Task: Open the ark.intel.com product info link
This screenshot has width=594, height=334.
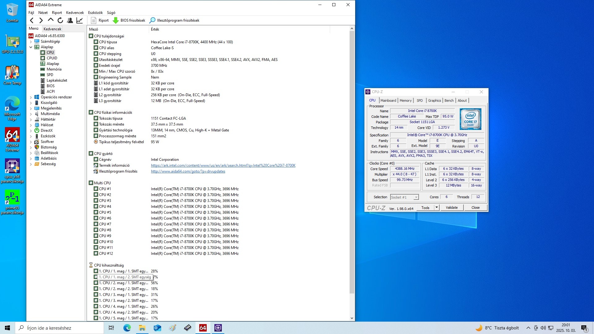Action: click(223, 165)
